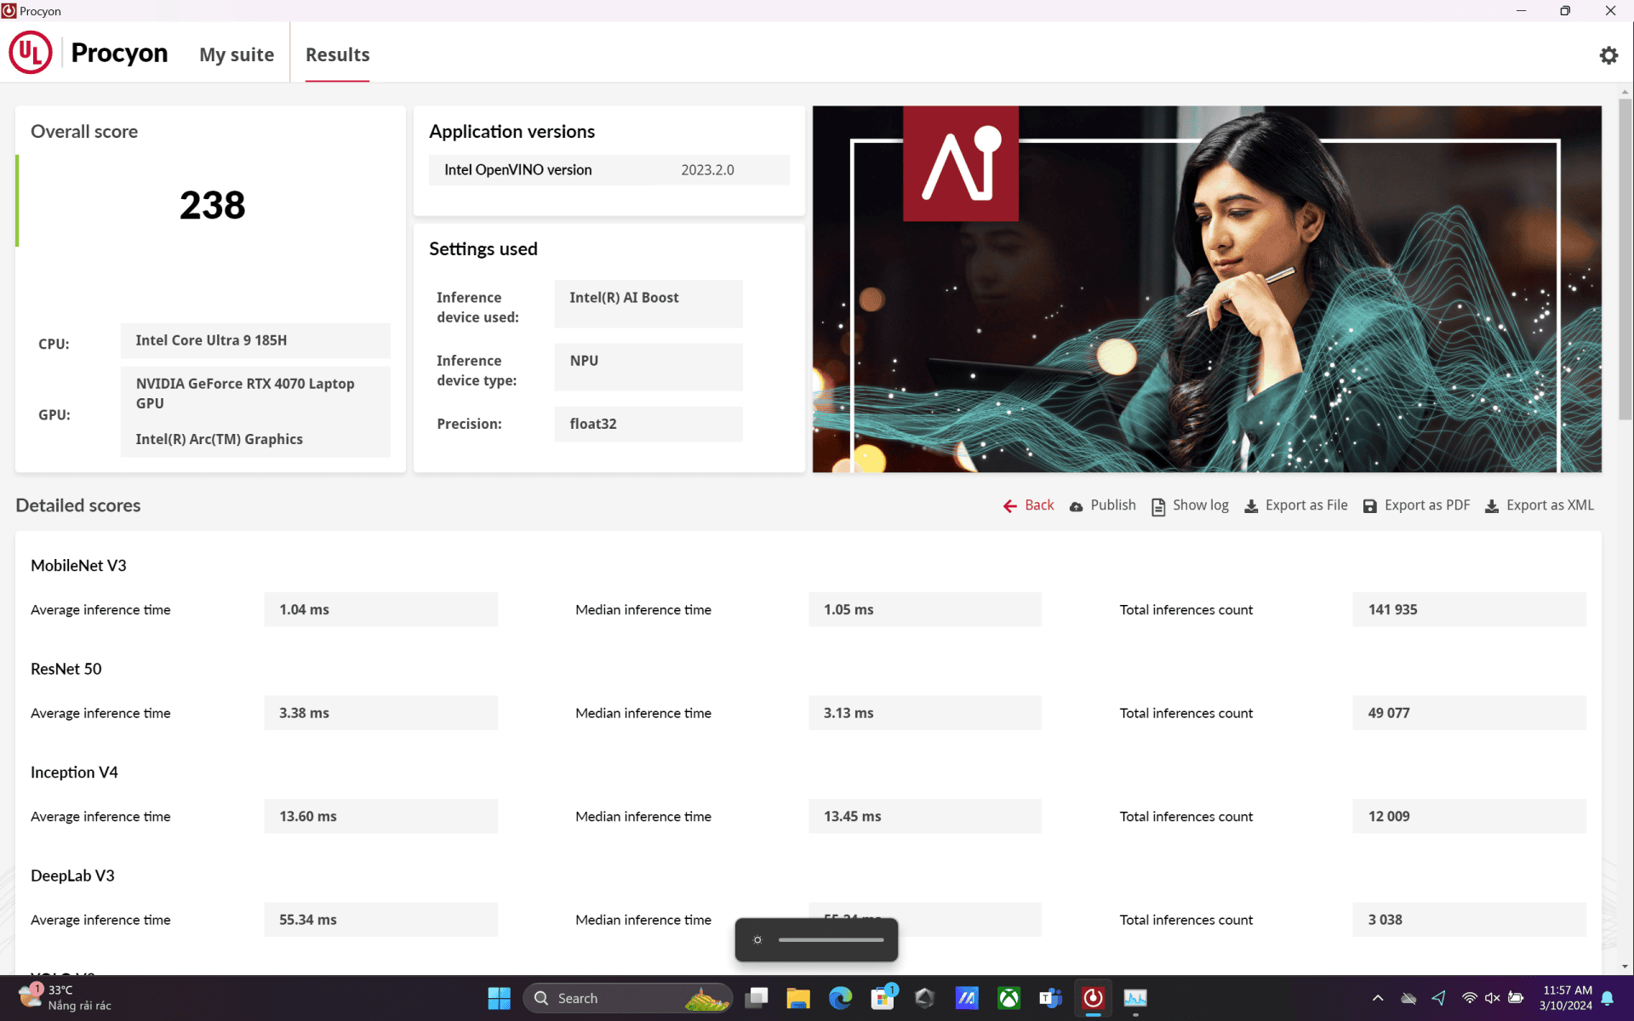Switch to the My suite tab
The image size is (1634, 1021).
(237, 54)
